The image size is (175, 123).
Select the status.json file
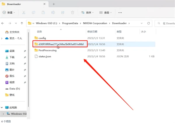[44, 56]
